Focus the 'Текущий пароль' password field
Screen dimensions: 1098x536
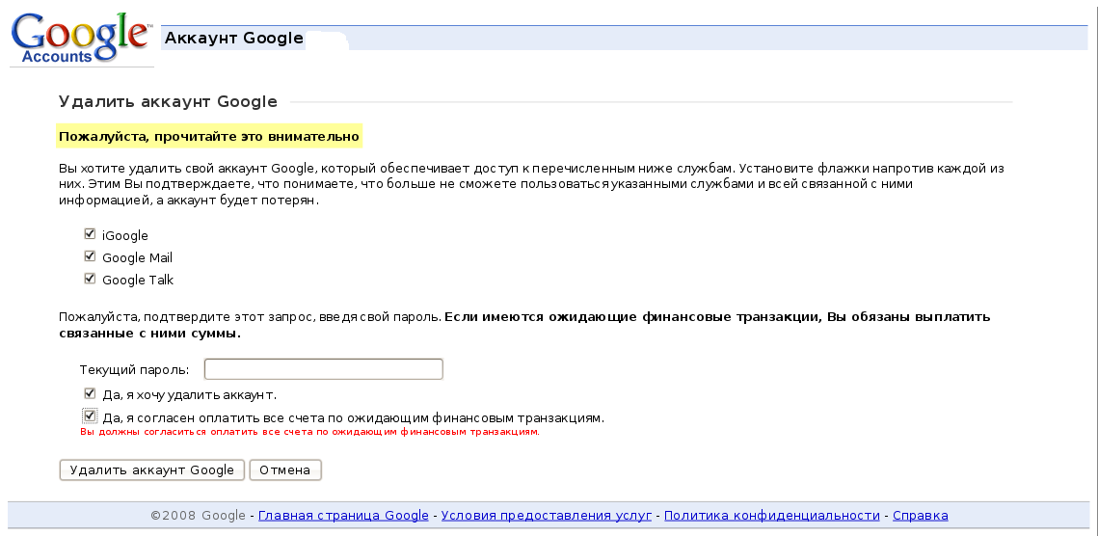(x=324, y=369)
